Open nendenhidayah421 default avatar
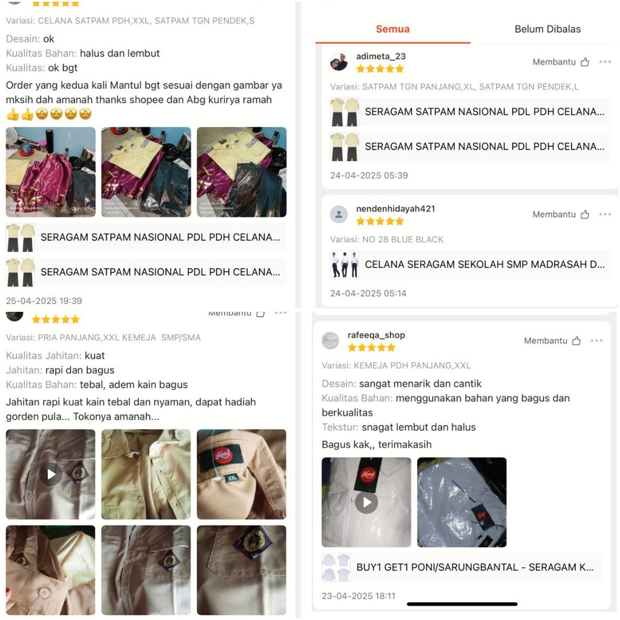Viewport: 620px width, 620px height. point(339,214)
